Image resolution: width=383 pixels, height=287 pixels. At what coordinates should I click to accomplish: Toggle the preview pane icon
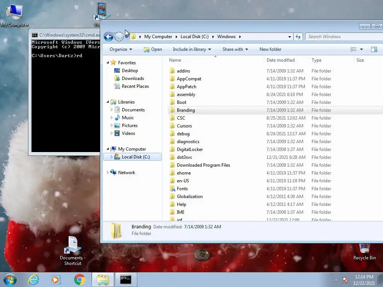tap(374, 49)
